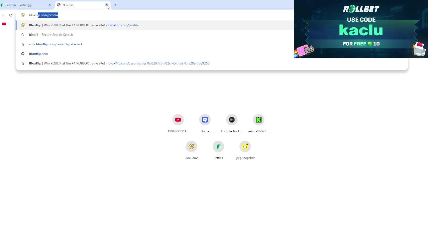The width and height of the screenshot is (428, 240).
Task: Open the reljoza5466 Kick shortcut tile
Action: tap(258, 124)
